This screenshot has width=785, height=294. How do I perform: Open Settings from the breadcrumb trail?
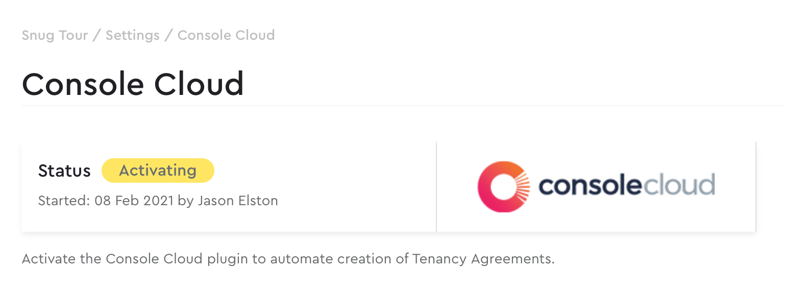133,35
